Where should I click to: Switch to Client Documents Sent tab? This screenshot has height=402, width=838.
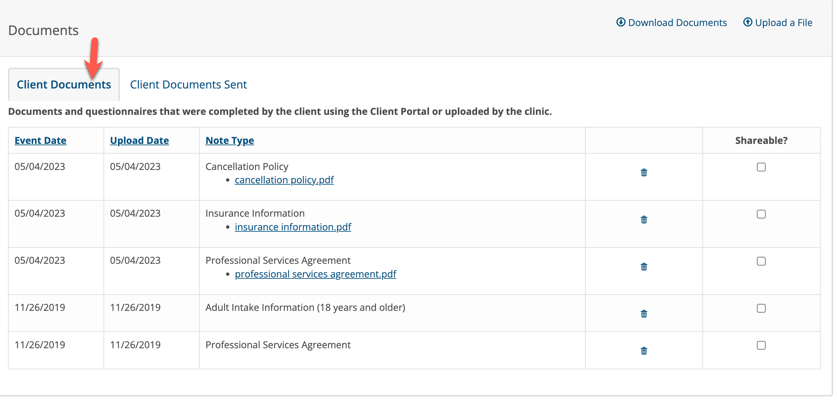tap(188, 84)
